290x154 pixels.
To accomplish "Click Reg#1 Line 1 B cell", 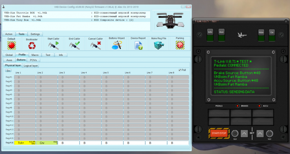I will [x=25, y=77].
